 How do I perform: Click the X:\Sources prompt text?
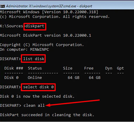(12, 26)
